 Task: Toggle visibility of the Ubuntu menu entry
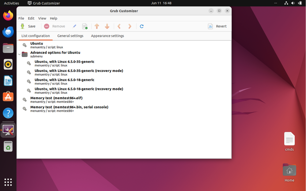pos(24,45)
